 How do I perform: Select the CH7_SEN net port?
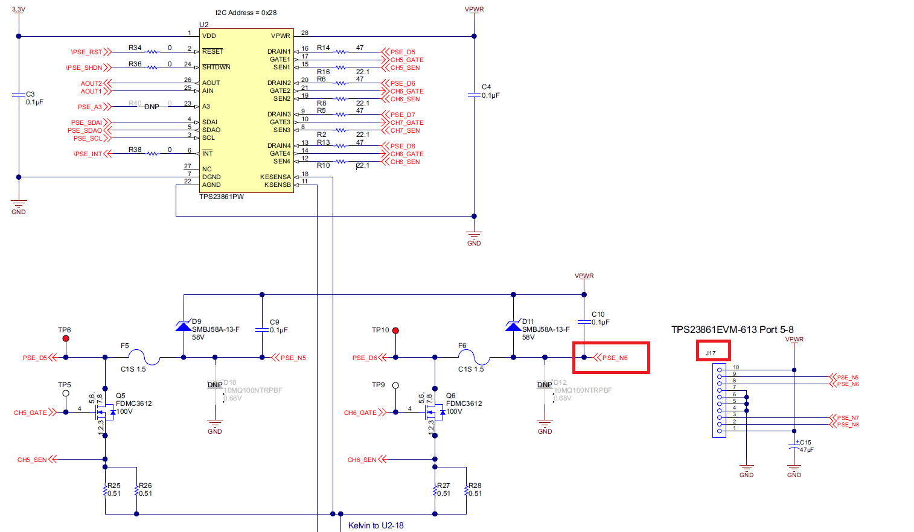(x=401, y=130)
